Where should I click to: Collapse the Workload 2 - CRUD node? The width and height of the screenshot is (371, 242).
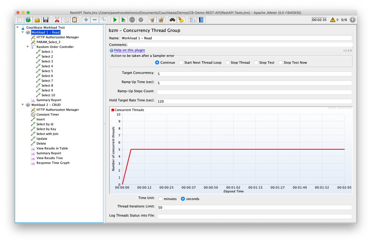(x=23, y=105)
